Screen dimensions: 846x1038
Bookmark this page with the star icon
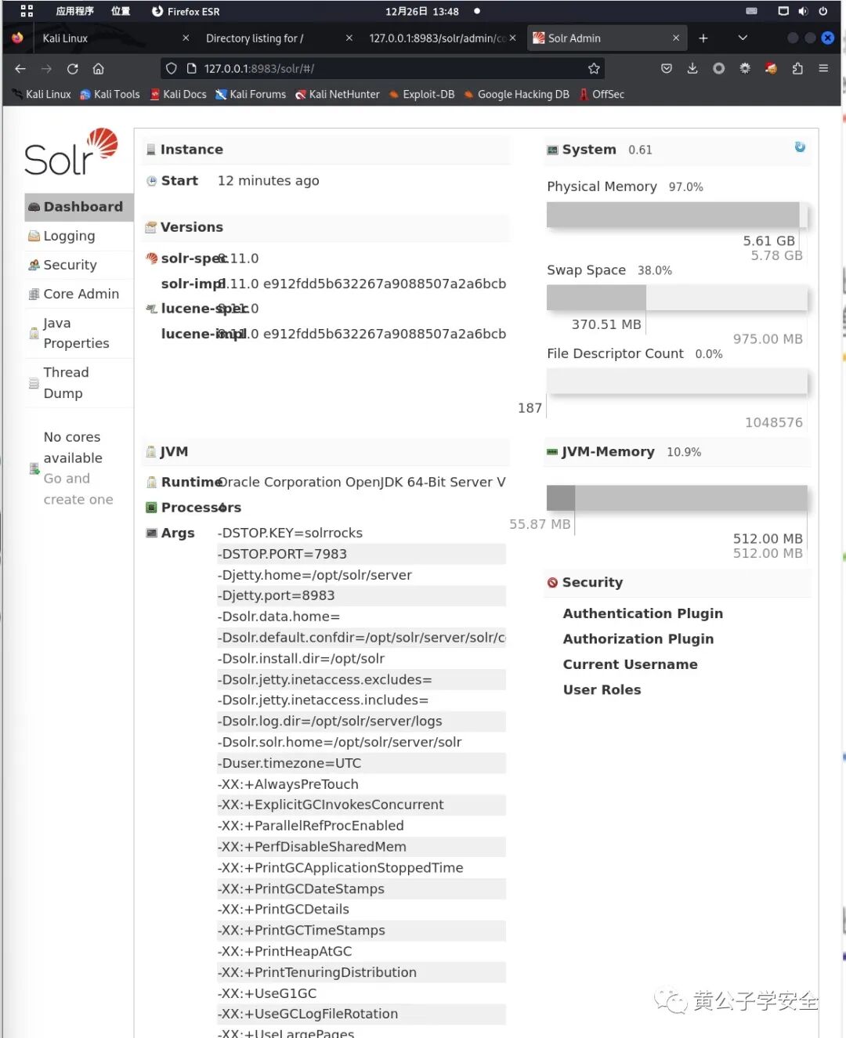click(594, 69)
